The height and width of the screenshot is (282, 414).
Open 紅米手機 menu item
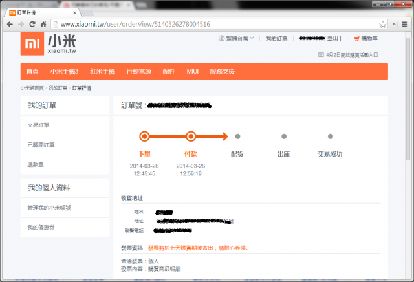102,72
